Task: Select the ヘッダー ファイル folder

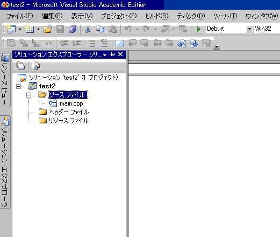Action: (69, 112)
